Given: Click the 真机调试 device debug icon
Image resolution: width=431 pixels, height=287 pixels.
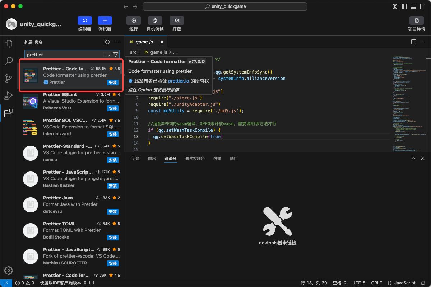Looking at the screenshot, I should [155, 21].
